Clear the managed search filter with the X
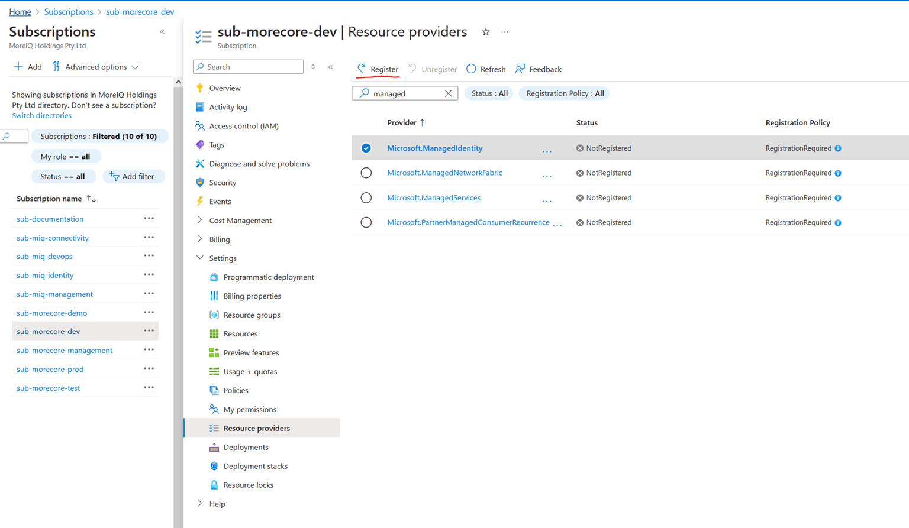 pos(448,93)
